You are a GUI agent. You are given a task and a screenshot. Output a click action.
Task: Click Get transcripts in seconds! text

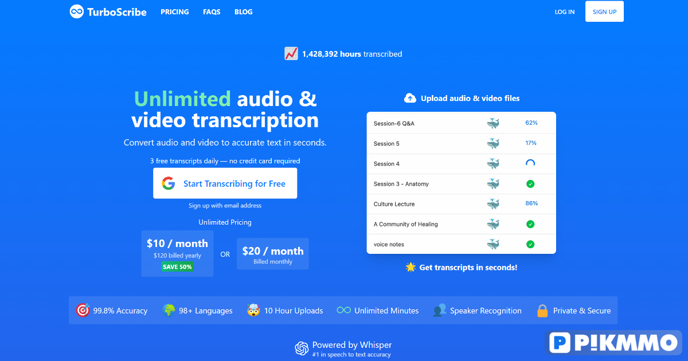point(468,268)
